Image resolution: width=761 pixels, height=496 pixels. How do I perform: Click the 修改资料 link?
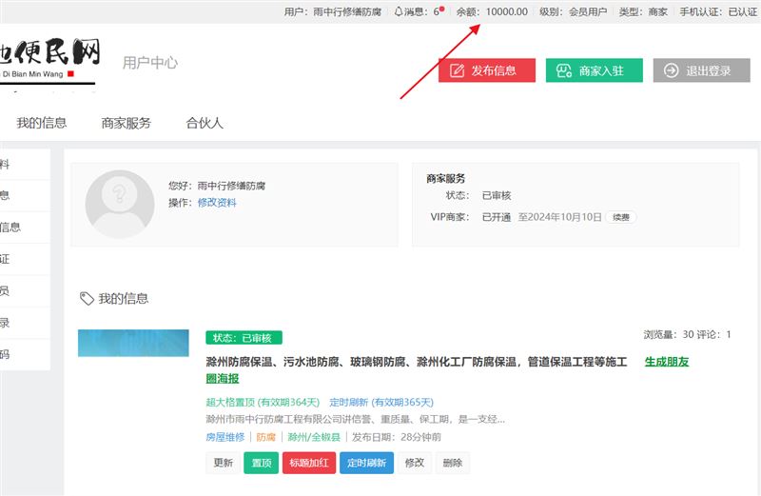coord(217,203)
